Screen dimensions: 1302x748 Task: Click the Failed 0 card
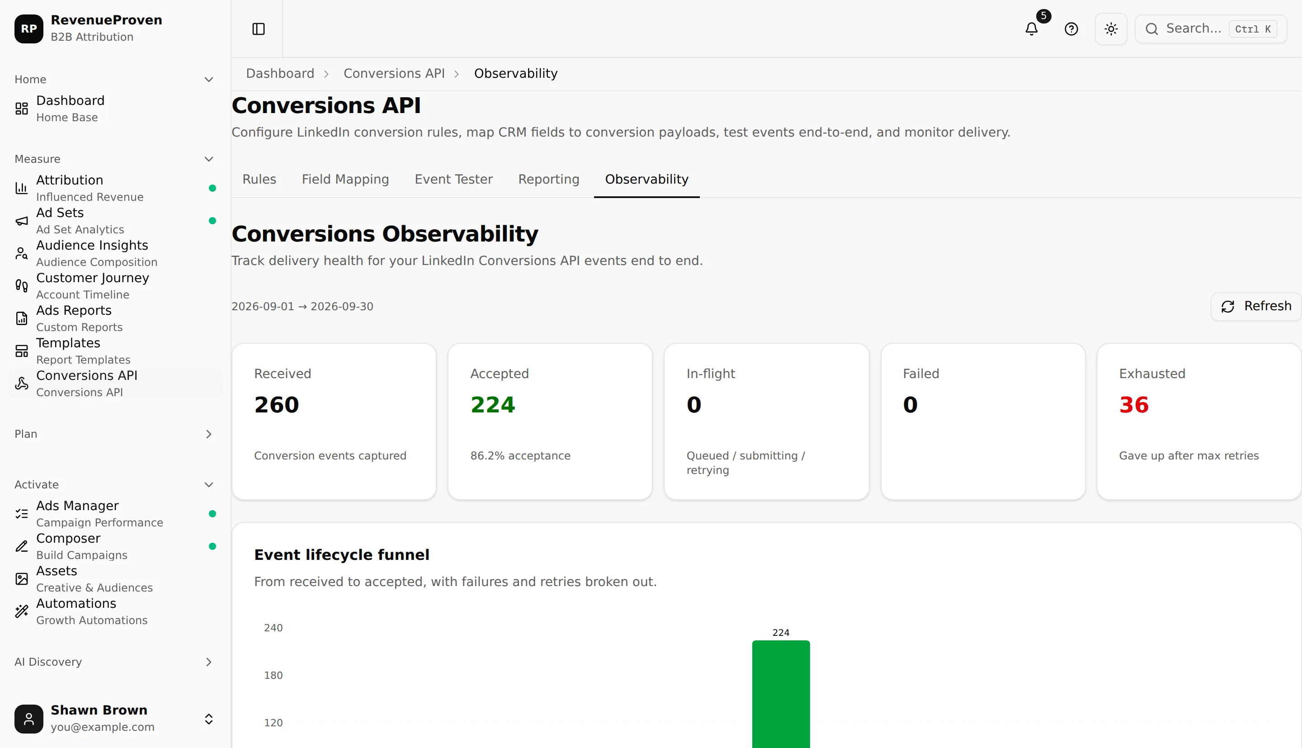tap(983, 421)
